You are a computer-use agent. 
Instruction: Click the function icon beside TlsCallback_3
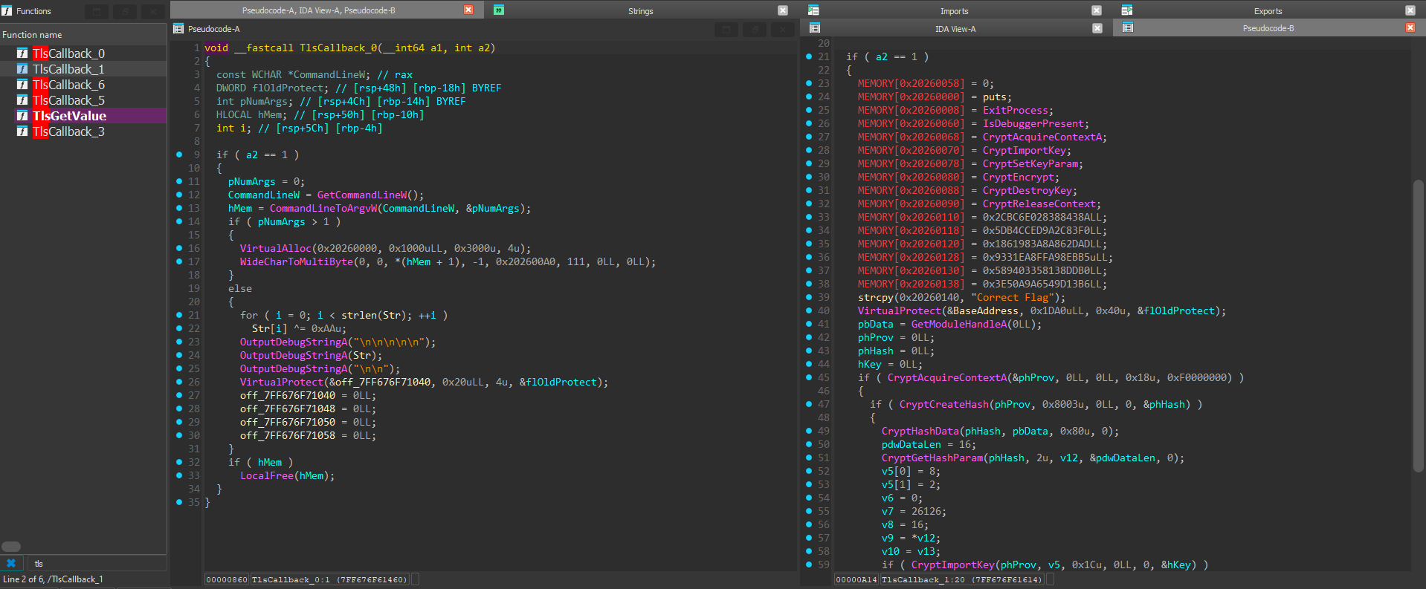click(x=22, y=131)
